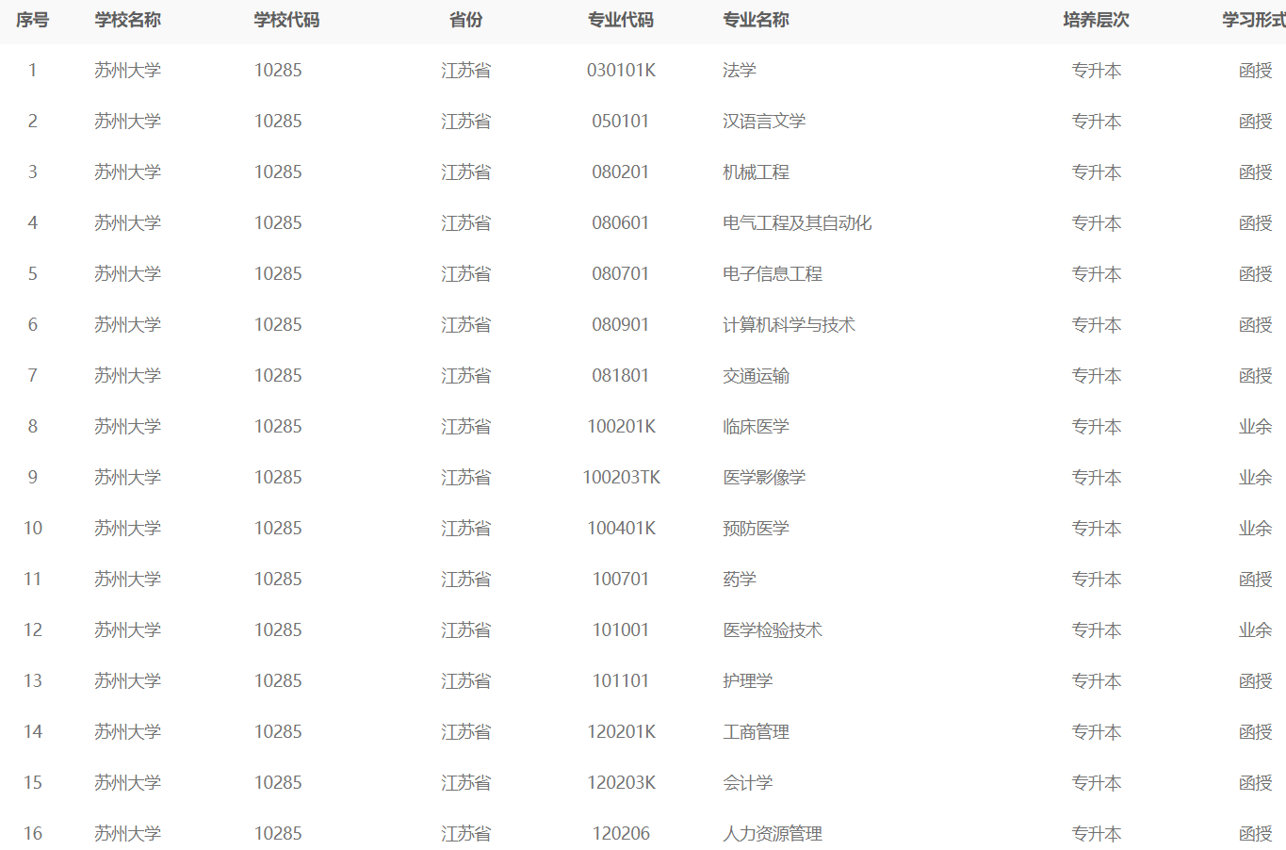Screen dimensions: 1286x850
Task: Select the 工商管理 major name cell
Action: point(756,732)
